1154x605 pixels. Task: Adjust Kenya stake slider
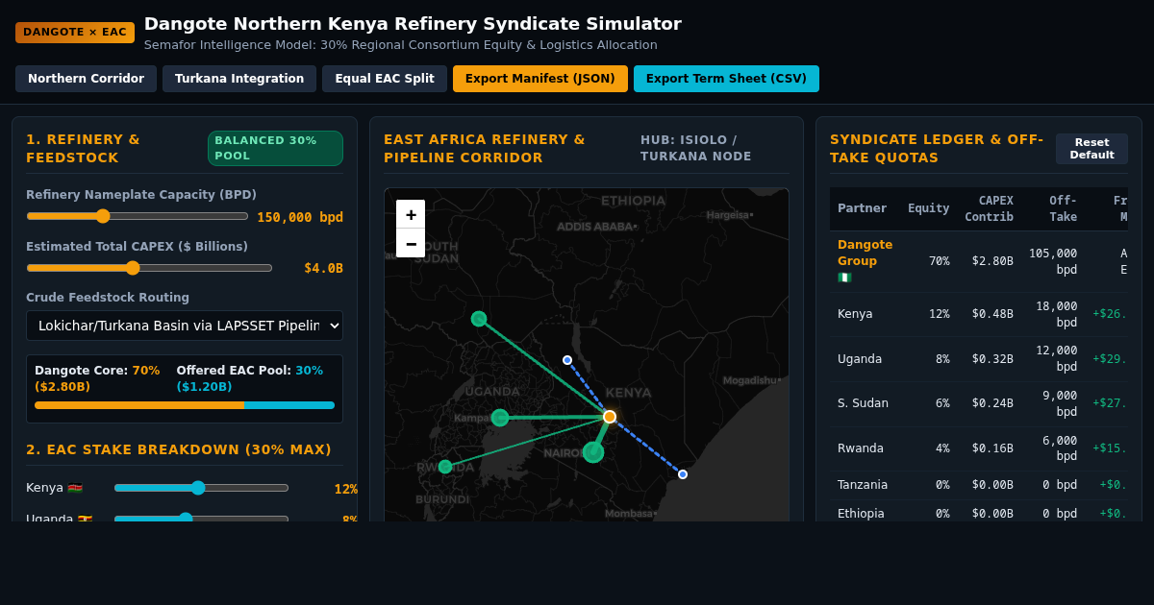(201, 488)
